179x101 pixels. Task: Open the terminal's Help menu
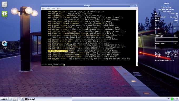click(59, 9)
